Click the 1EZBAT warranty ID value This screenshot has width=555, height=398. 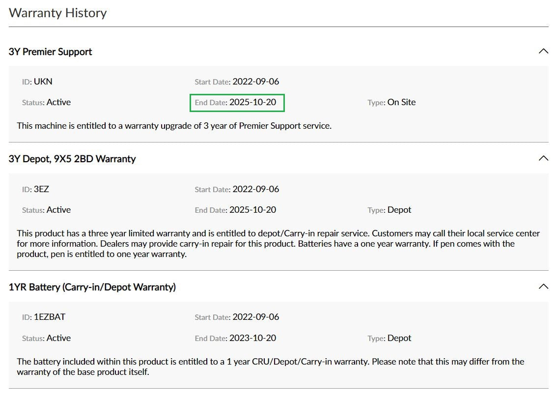pyautogui.click(x=49, y=317)
